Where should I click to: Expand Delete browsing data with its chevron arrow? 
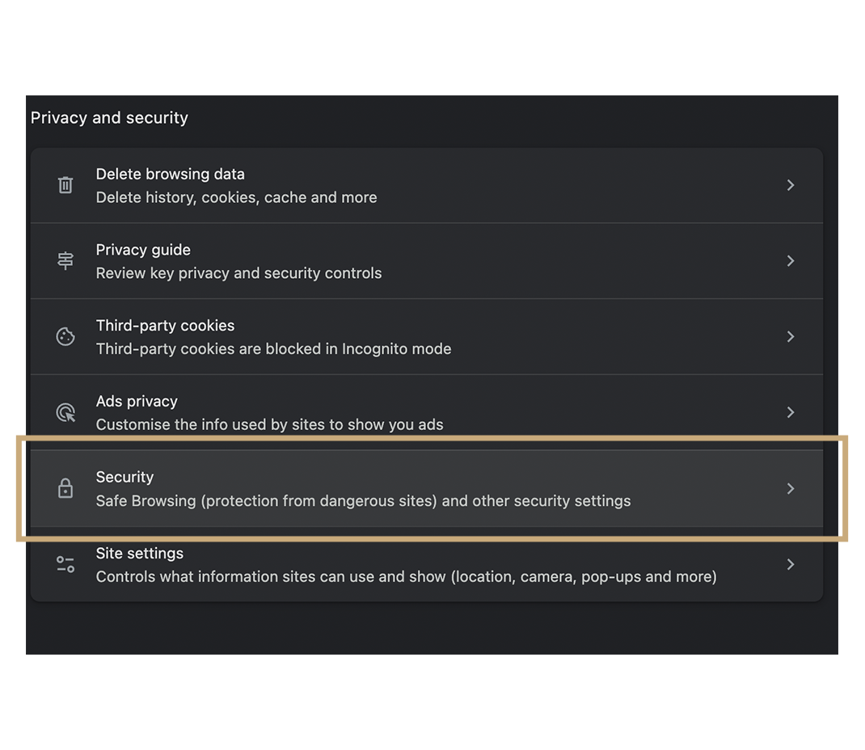791,185
